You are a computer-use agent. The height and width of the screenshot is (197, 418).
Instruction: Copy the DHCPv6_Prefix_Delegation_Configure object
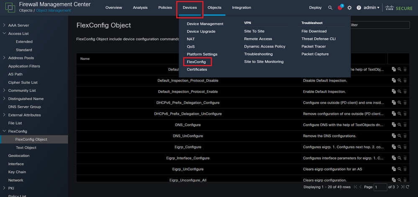(393, 102)
